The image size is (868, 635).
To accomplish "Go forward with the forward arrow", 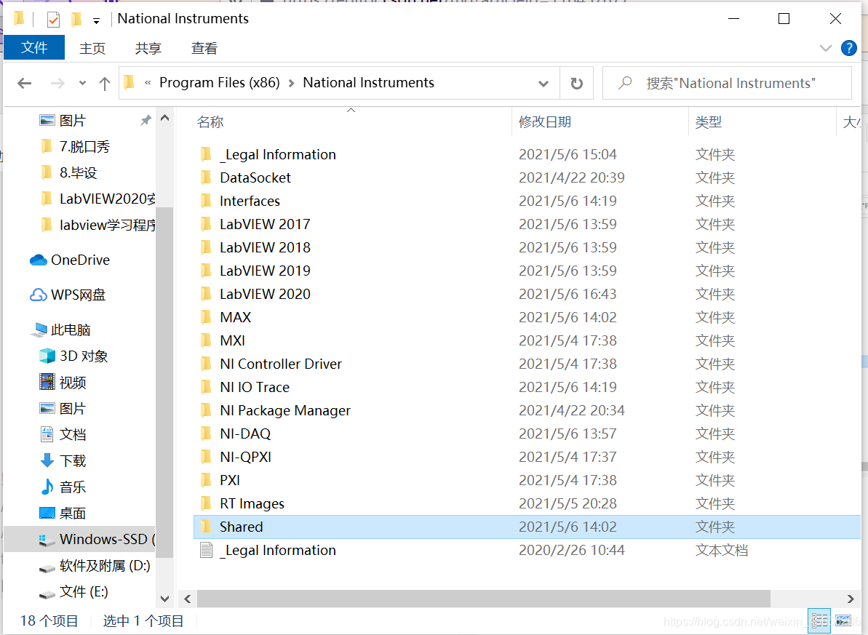I will [57, 83].
